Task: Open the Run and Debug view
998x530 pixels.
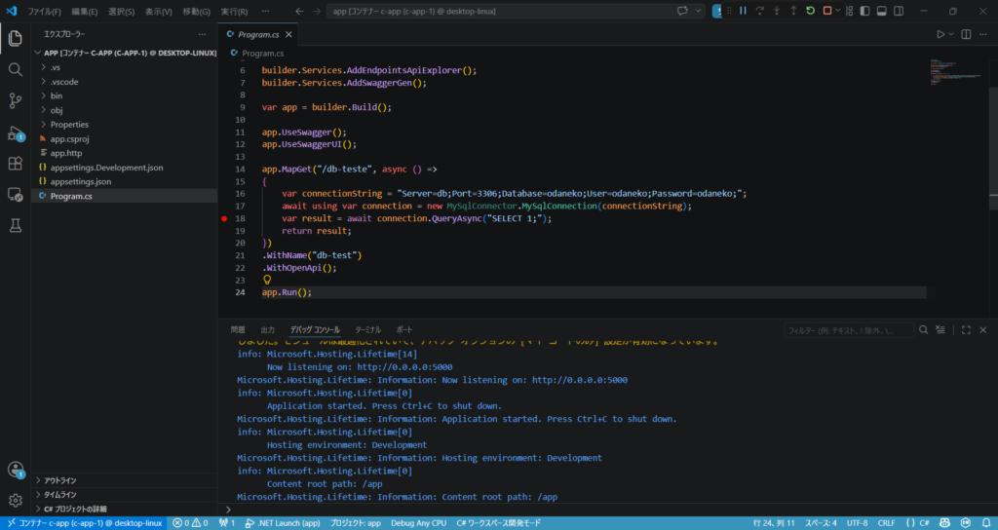Action: [16, 132]
